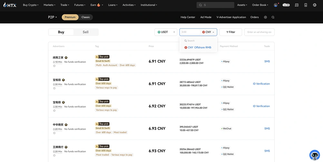This screenshot has width=323, height=162.
Task: Click the Earn menu label
Action: click(x=93, y=5)
